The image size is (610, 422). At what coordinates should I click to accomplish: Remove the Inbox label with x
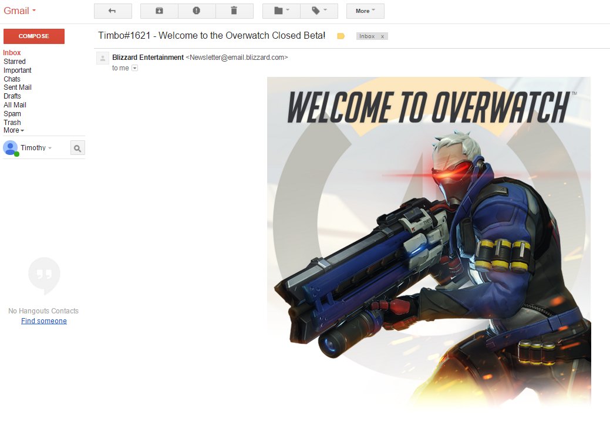[x=382, y=36]
